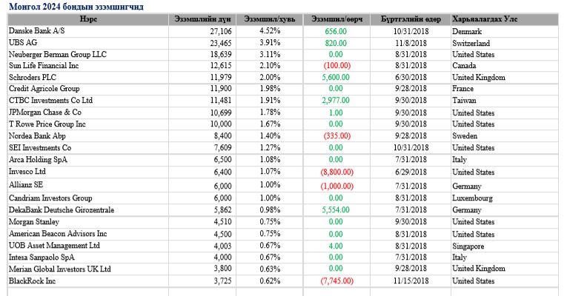Click the Neuberger Berman percentage 3.11%
The image size is (567, 296).
[x=270, y=55]
